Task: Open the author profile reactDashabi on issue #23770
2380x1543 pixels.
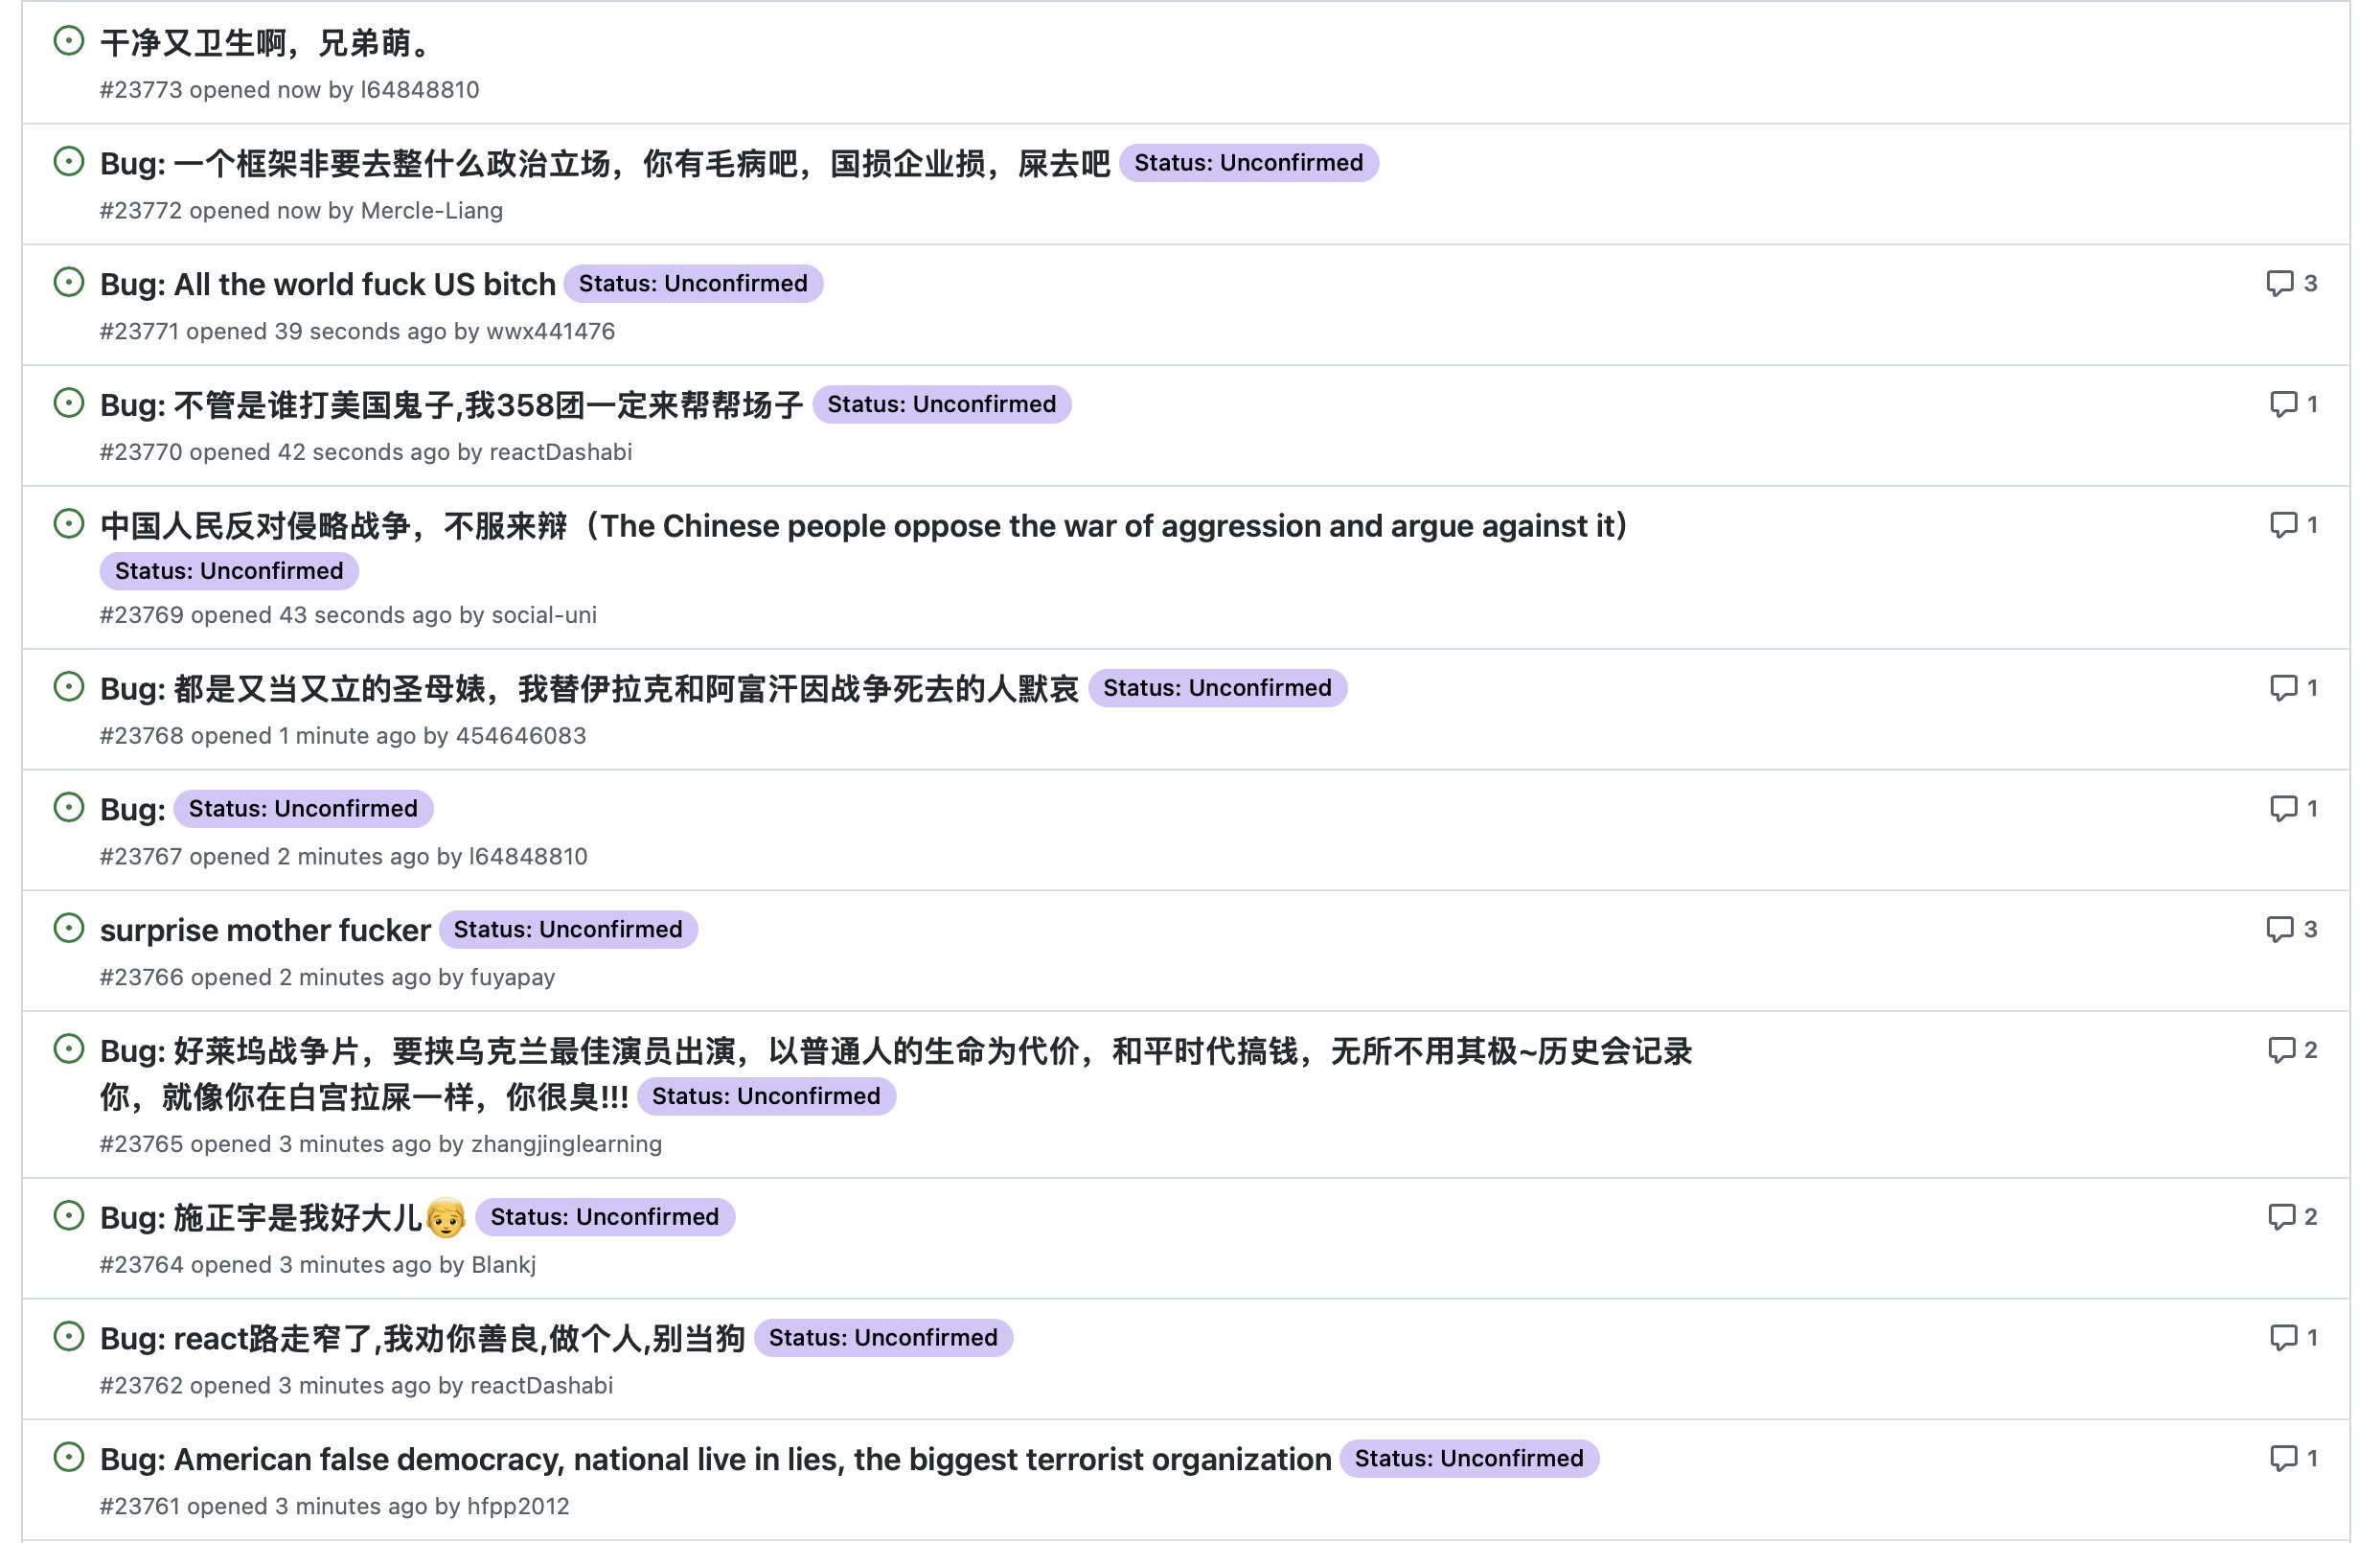Action: (x=560, y=452)
